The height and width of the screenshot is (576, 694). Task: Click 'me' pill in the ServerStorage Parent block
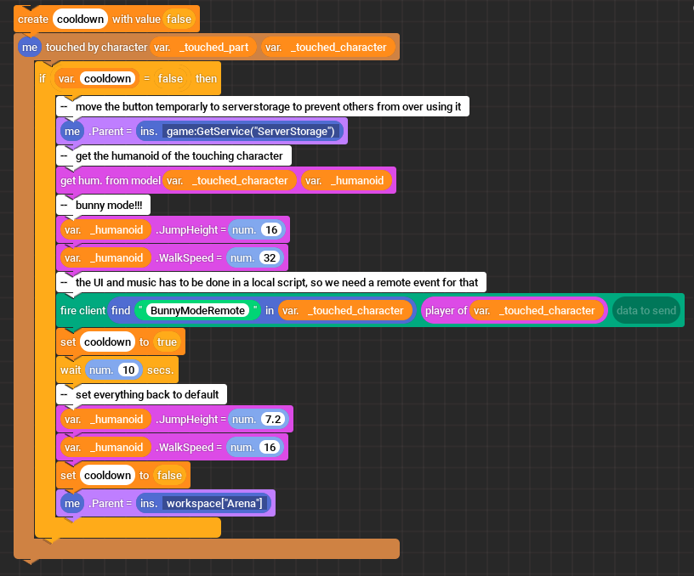72,132
